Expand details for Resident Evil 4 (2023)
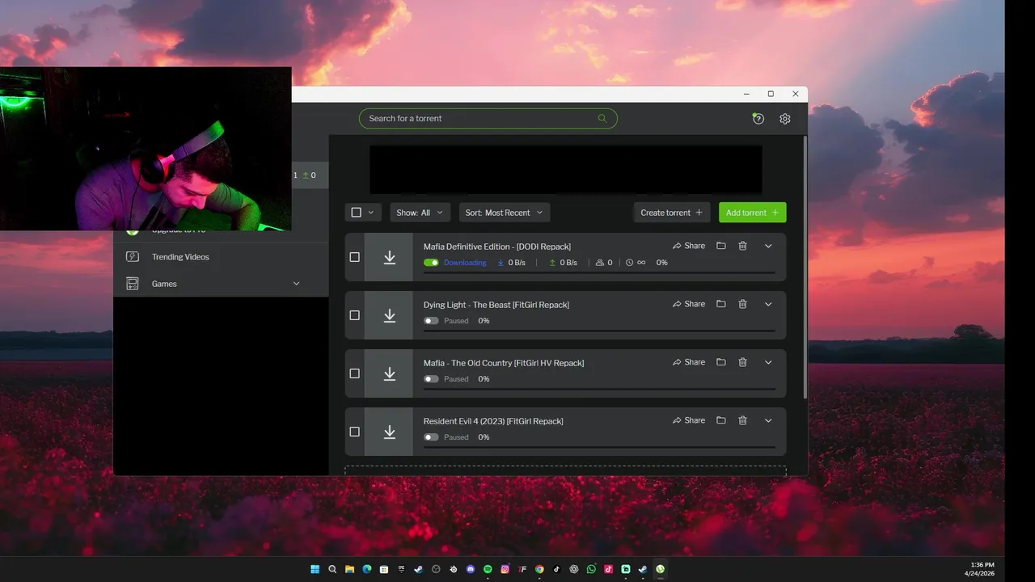Screen dimensions: 1035x582 768,420
